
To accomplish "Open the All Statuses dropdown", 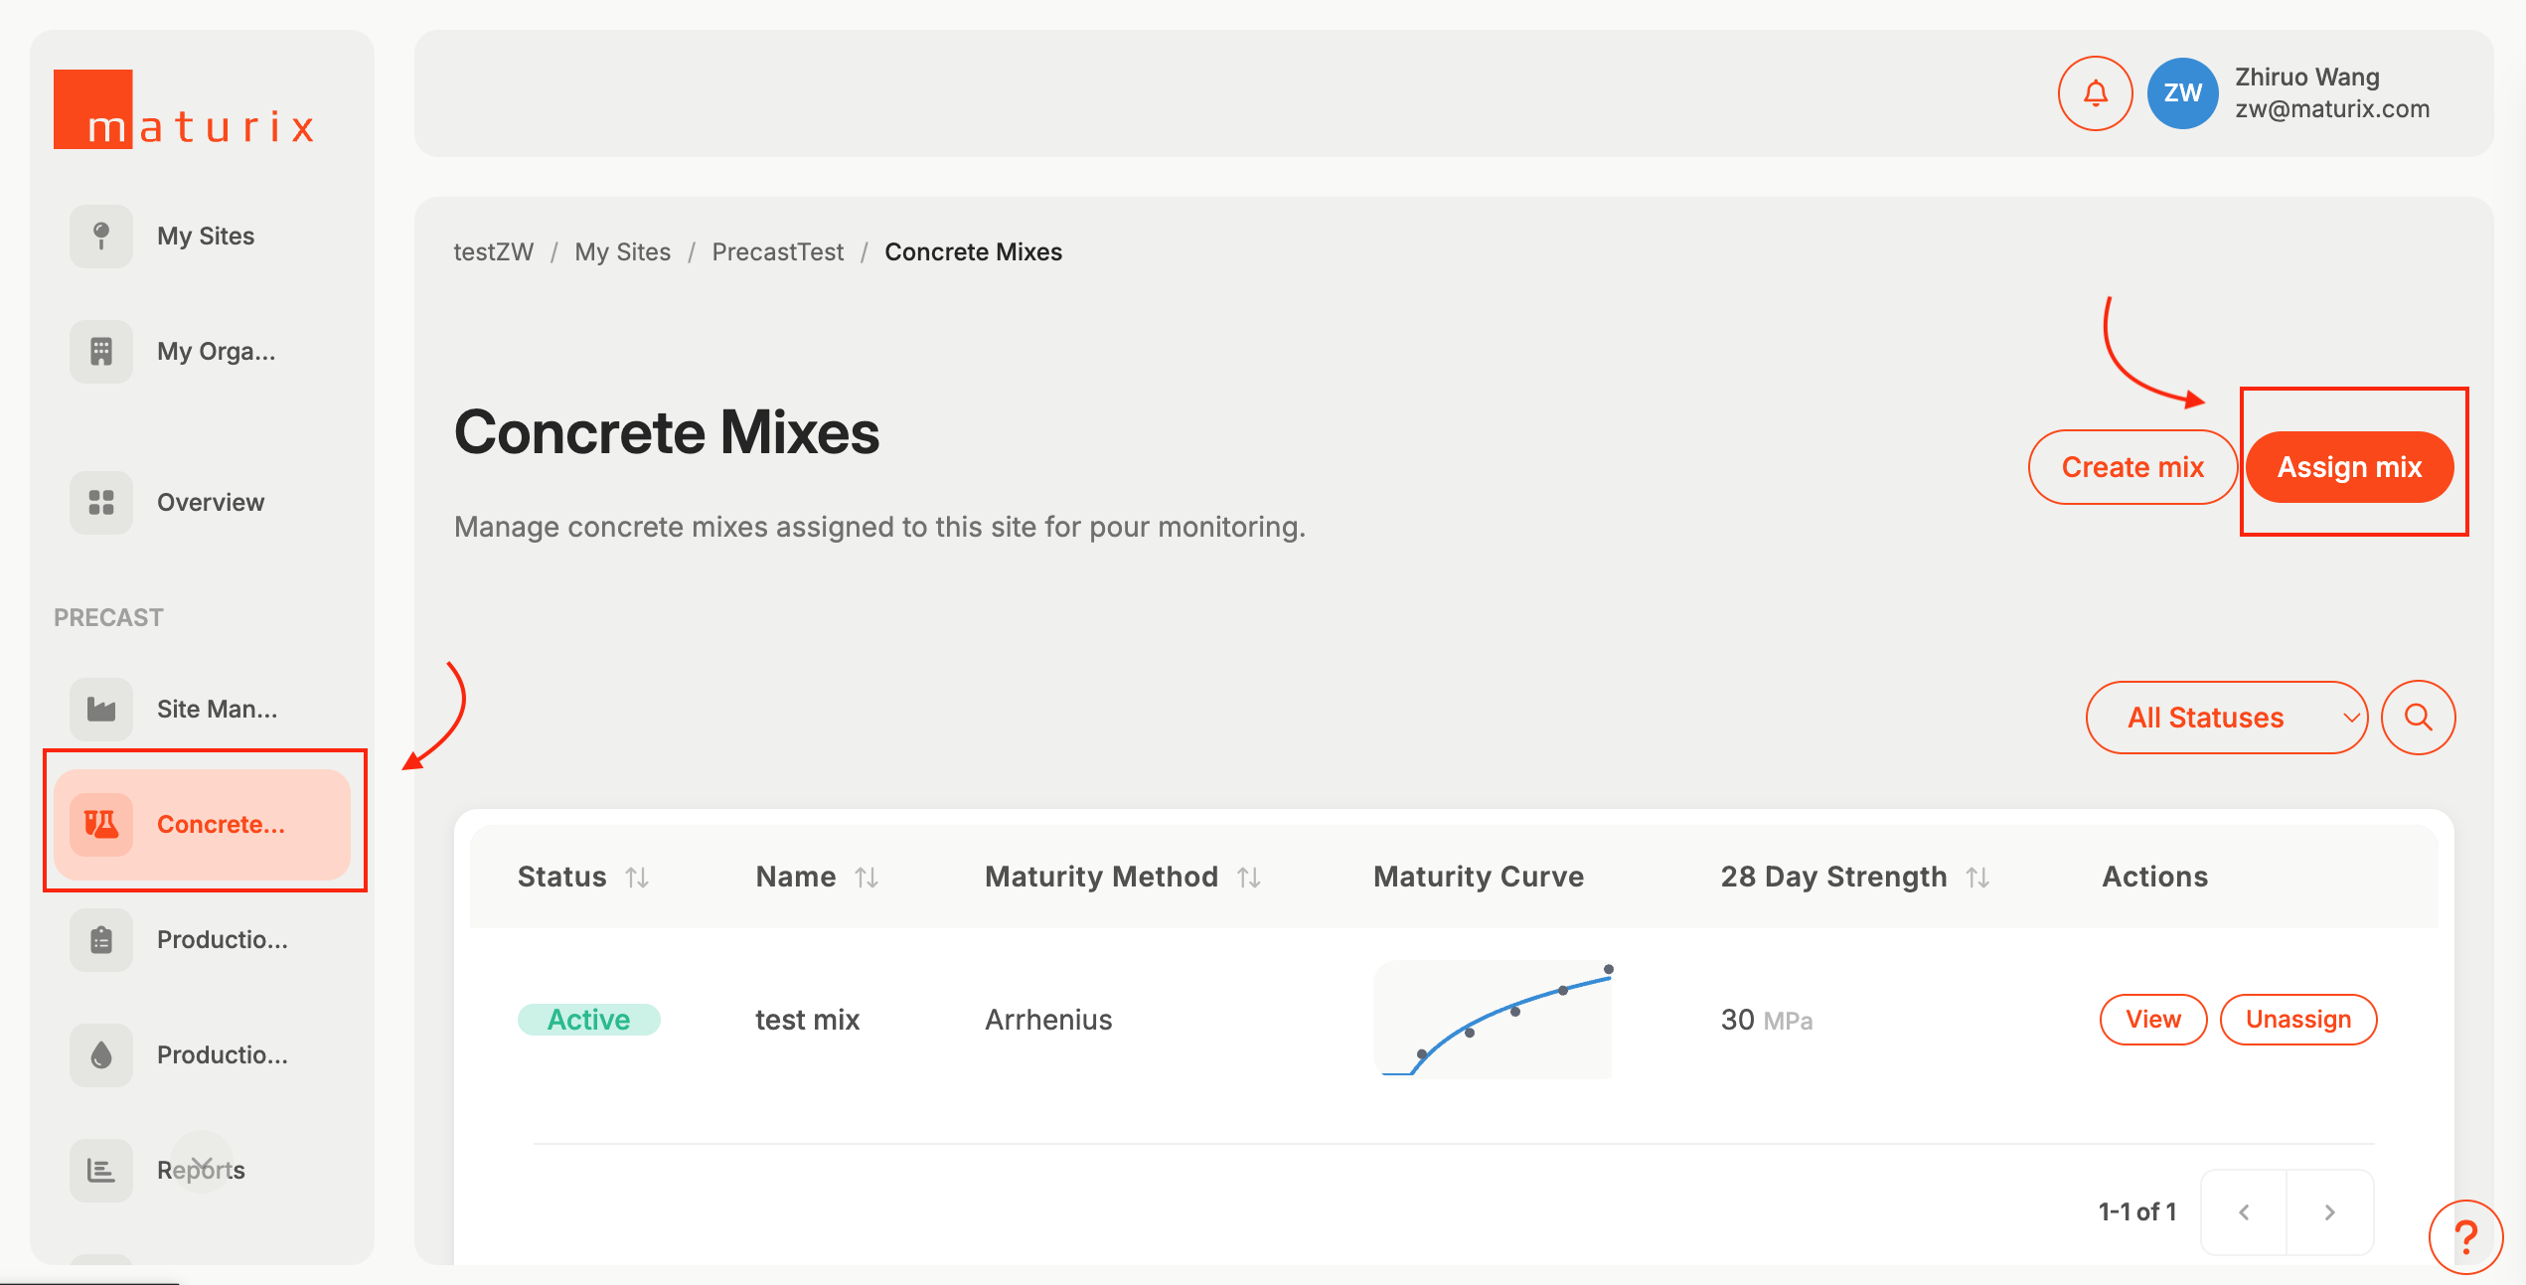I will pos(2226,718).
